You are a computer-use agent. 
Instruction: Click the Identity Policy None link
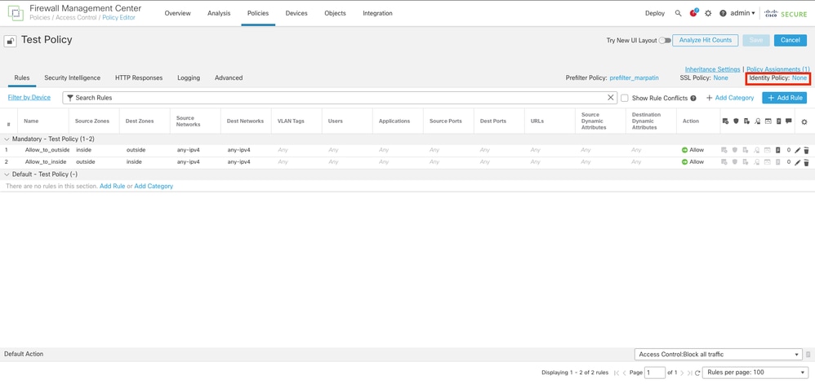799,77
